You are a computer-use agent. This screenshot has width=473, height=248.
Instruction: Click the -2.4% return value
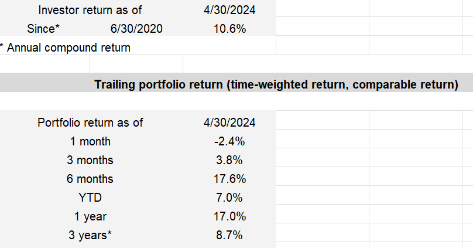(x=229, y=141)
